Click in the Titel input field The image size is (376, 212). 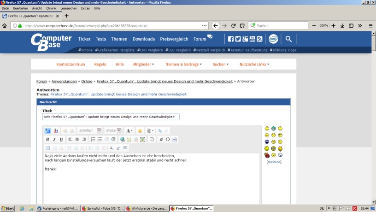111,117
